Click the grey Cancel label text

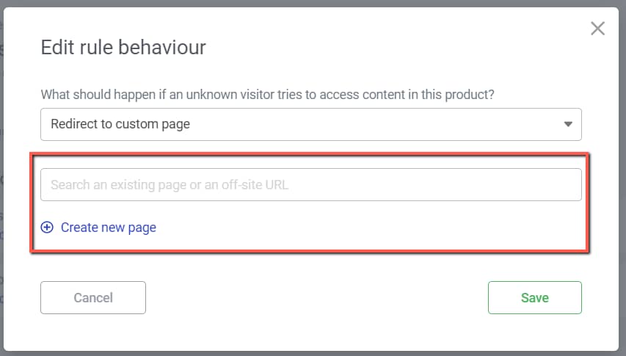click(93, 297)
